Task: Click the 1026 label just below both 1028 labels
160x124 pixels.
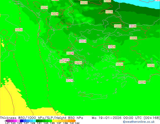Action: [133, 38]
